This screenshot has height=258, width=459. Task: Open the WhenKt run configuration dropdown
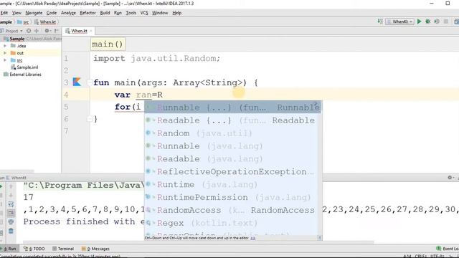(x=400, y=21)
